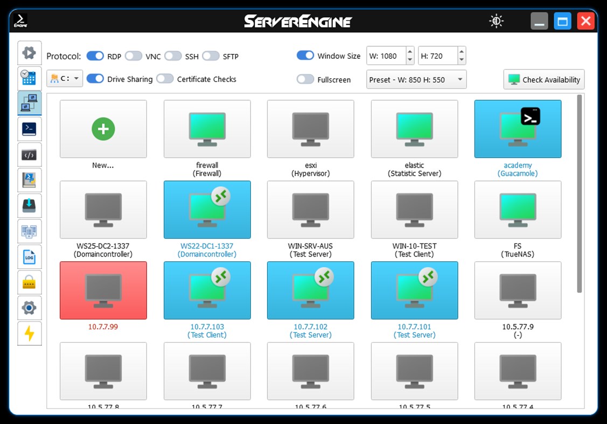Open the C: drive selection dropdown
607x424 pixels.
(65, 79)
